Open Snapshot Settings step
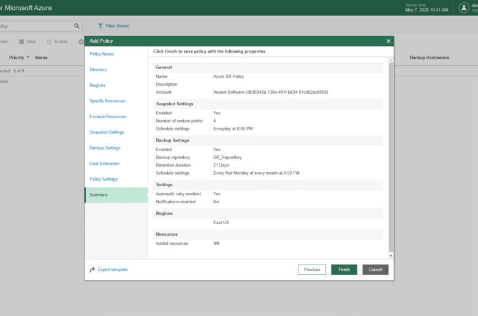Viewport: 478px width, 316px height. (x=107, y=132)
